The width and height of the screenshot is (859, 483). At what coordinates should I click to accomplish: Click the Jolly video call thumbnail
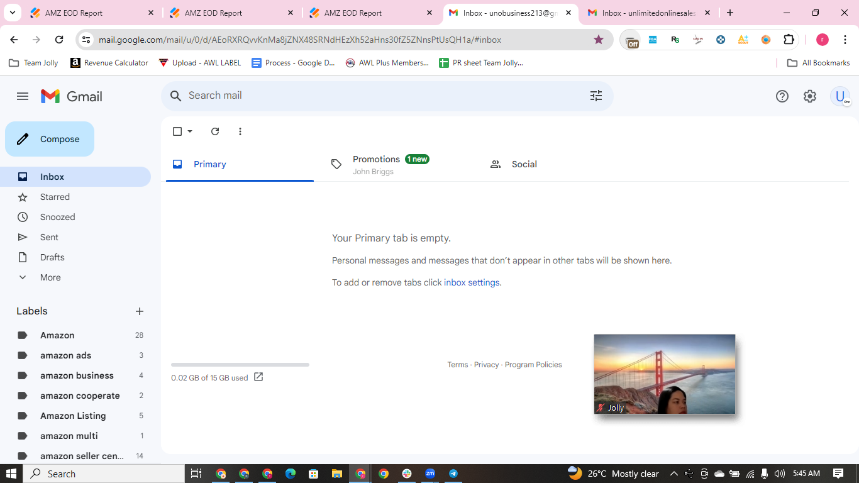coord(665,374)
